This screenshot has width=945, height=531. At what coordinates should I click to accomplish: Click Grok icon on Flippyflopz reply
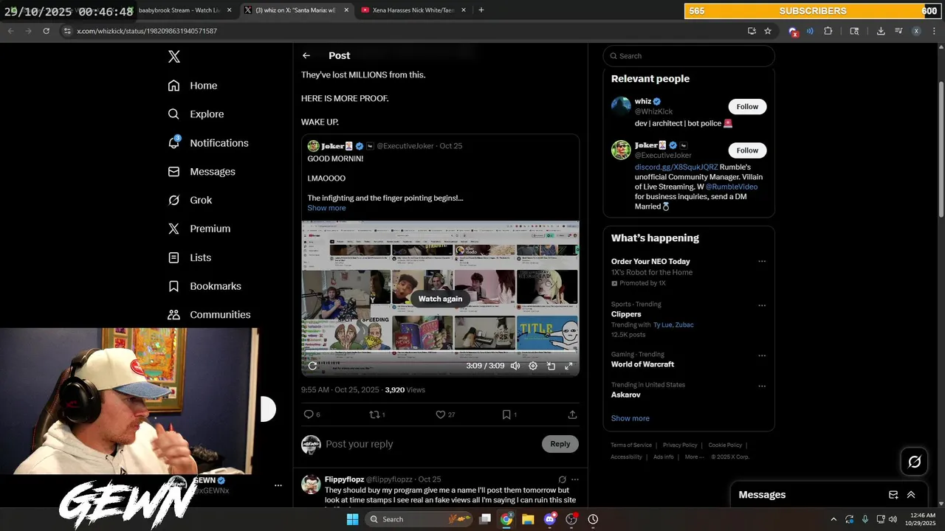point(562,479)
